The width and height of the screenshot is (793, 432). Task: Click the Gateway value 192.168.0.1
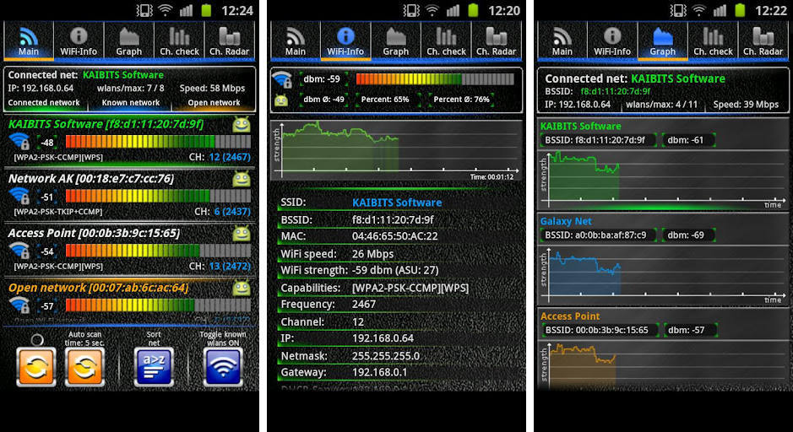tap(379, 372)
